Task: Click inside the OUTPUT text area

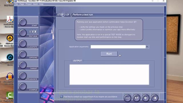Action: tap(109, 74)
